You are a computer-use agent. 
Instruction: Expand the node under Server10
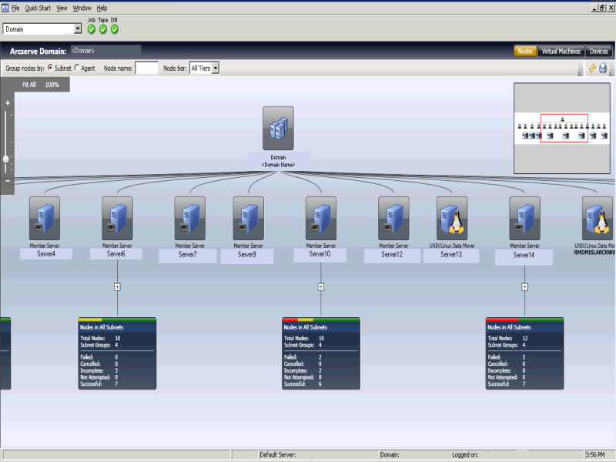pyautogui.click(x=321, y=287)
